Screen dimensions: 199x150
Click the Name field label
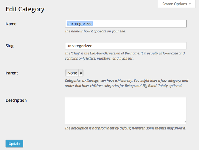(11, 24)
